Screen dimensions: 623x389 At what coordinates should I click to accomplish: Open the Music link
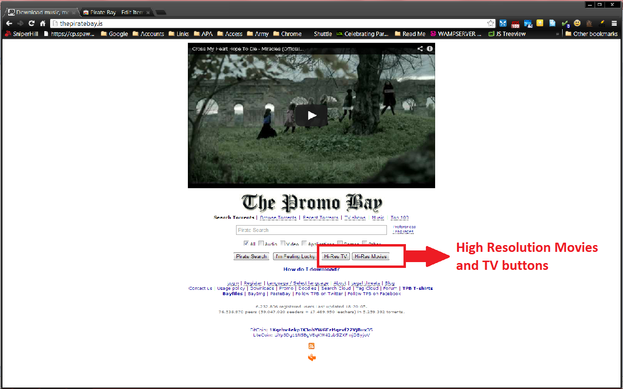click(x=378, y=218)
